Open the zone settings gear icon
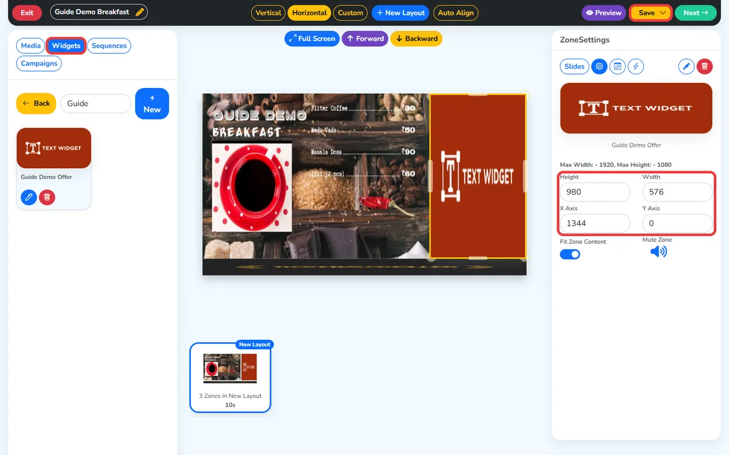 599,67
